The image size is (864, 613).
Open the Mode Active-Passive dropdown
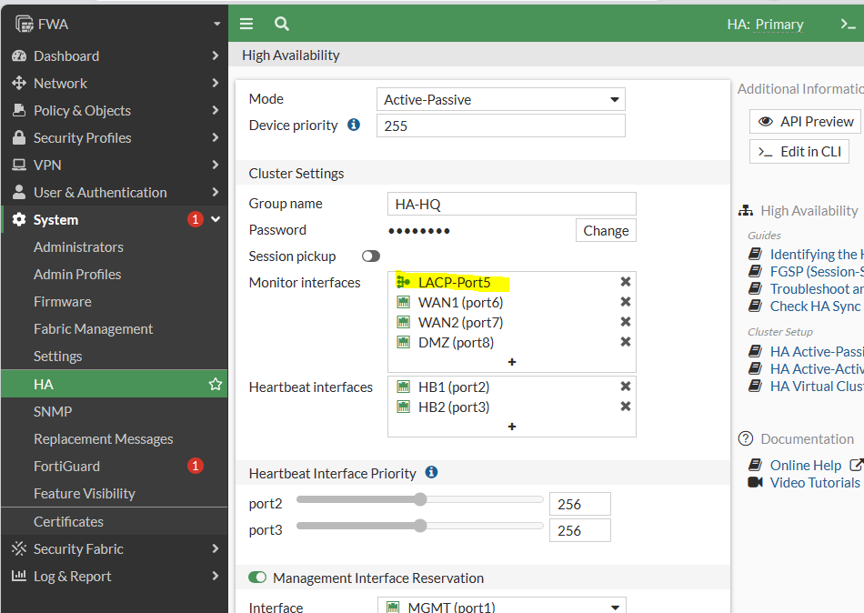click(500, 100)
